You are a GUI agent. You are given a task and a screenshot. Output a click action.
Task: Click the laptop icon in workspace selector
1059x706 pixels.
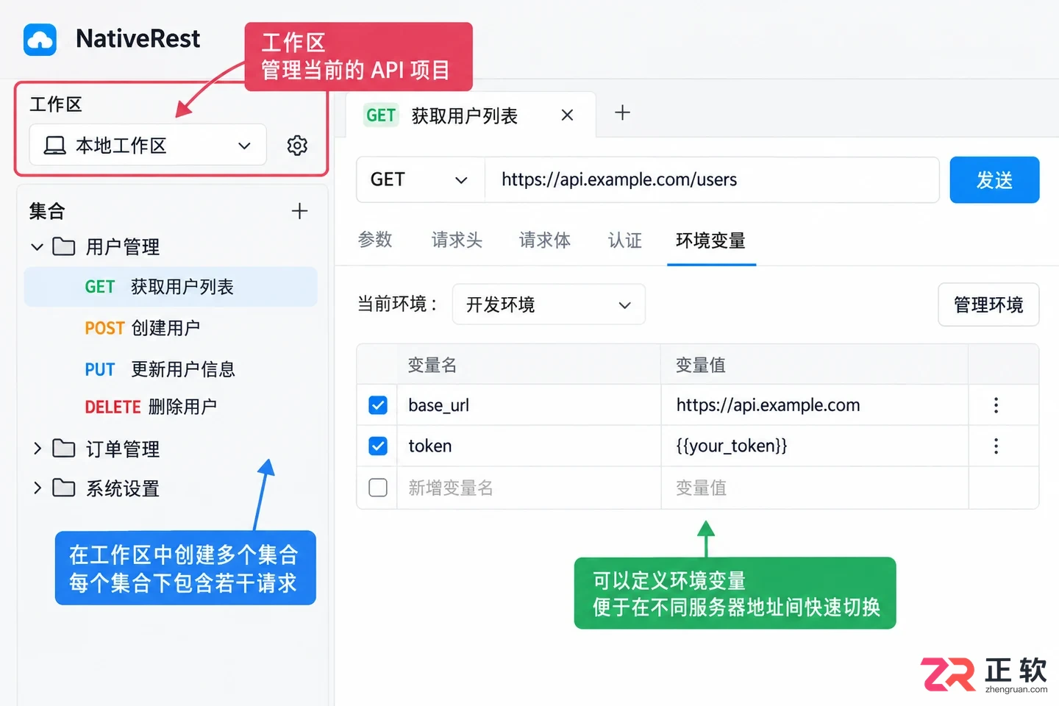coord(54,146)
